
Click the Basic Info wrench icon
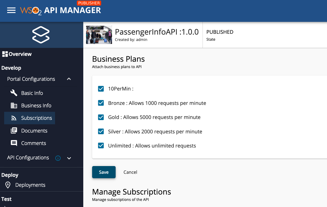(14, 93)
